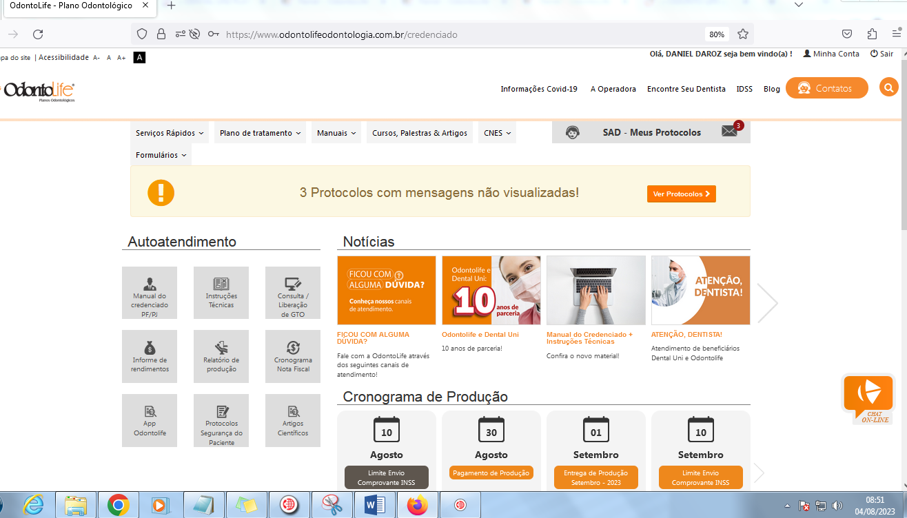This screenshot has height=518, width=907.
Task: Open the Manual do credenciado PF/PJ tile
Action: (x=150, y=293)
